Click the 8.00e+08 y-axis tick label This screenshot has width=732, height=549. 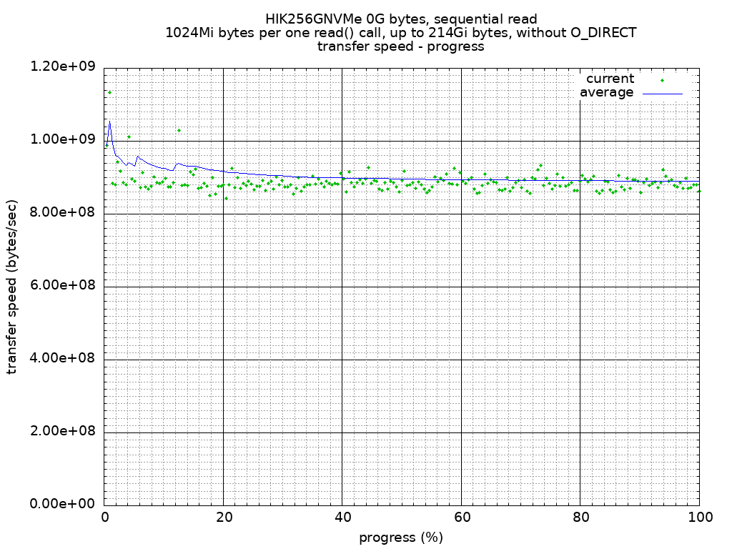(63, 212)
